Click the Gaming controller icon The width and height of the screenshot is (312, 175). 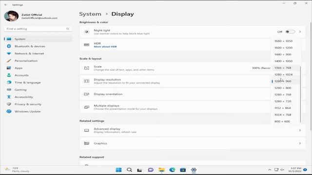(x=9, y=89)
